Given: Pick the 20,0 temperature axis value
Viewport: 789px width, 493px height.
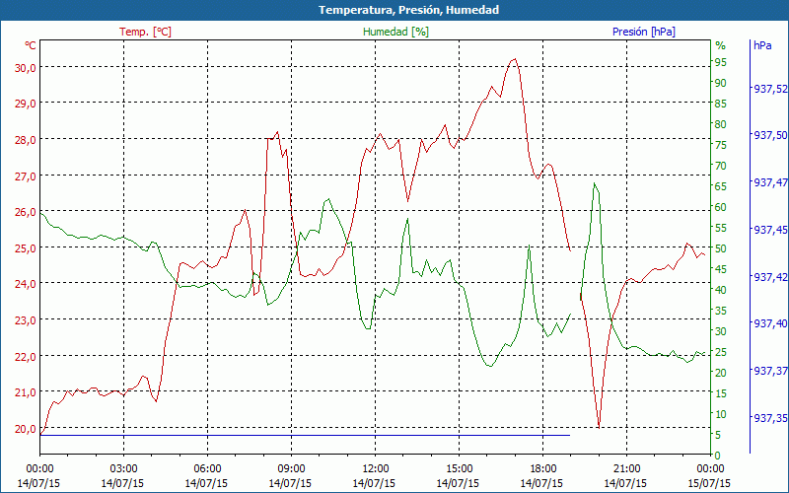Looking at the screenshot, I should point(26,429).
